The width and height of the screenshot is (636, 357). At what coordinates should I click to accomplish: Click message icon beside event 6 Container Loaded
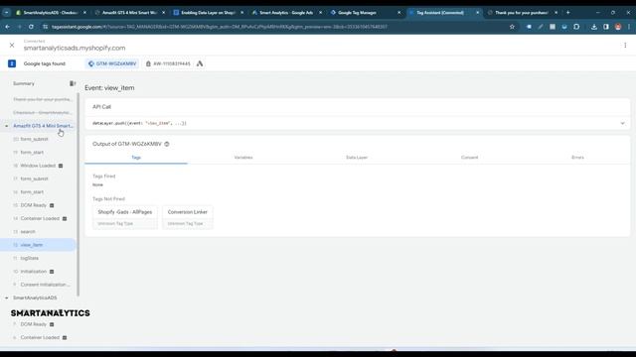(65, 337)
